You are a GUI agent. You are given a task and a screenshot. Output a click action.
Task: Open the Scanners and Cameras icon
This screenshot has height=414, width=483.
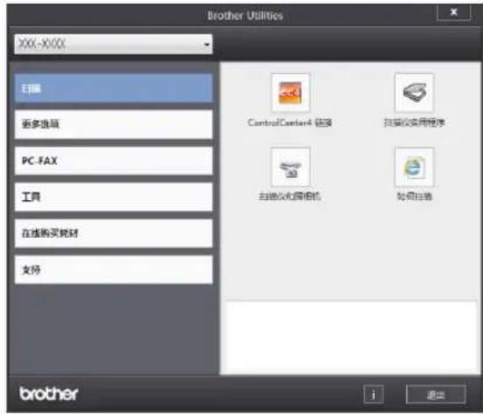[290, 166]
